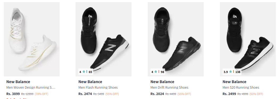Image resolution: width=279 pixels, height=99 pixels.
Task: Open the white Woven Design shoe image
Action: (32, 39)
